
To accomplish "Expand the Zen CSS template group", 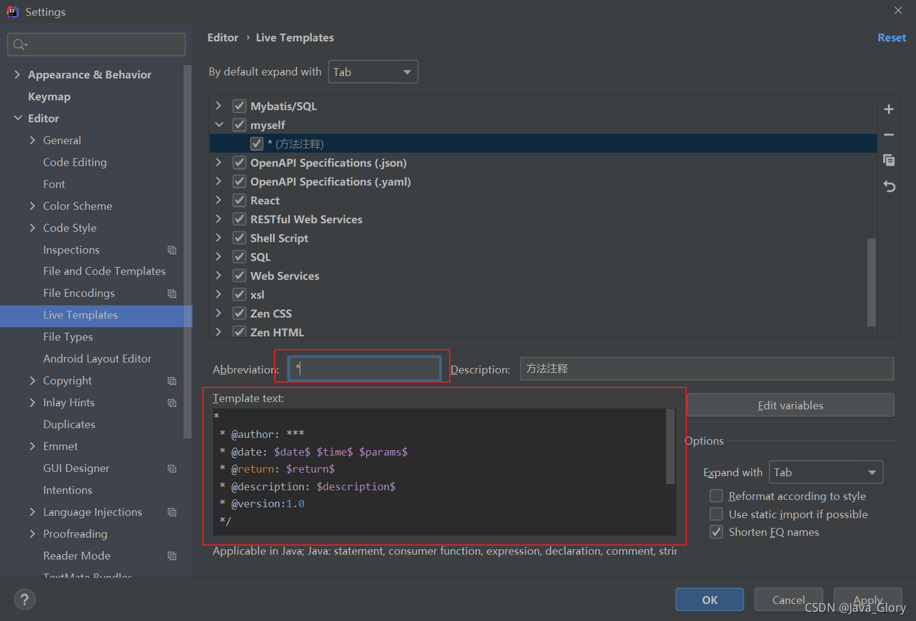I will tap(219, 313).
